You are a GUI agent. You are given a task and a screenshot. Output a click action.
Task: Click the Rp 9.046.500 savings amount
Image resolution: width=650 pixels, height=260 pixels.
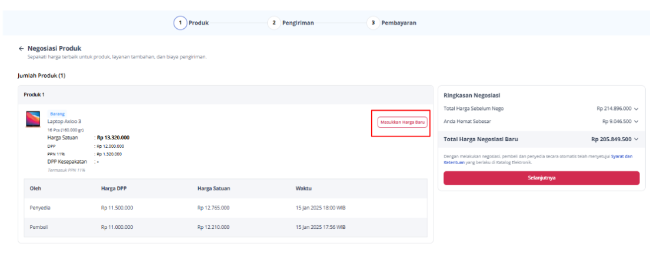pyautogui.click(x=617, y=122)
